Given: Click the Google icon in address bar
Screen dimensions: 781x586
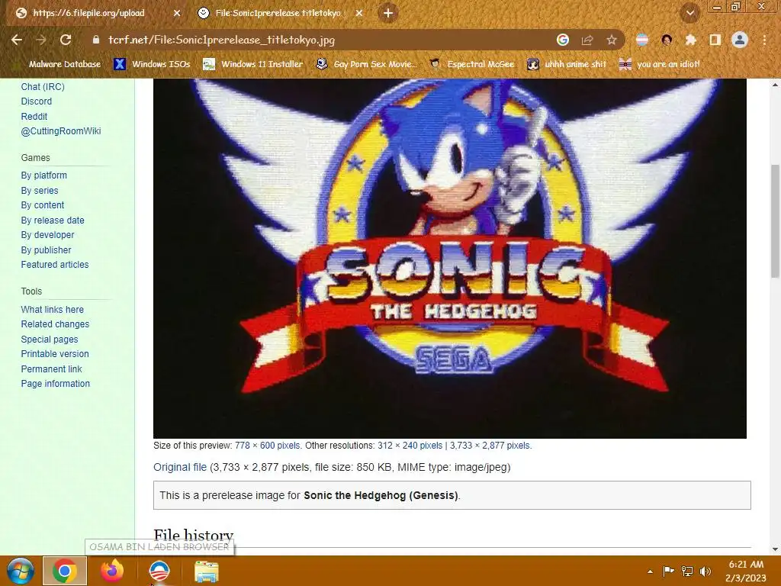Looking at the screenshot, I should point(563,40).
